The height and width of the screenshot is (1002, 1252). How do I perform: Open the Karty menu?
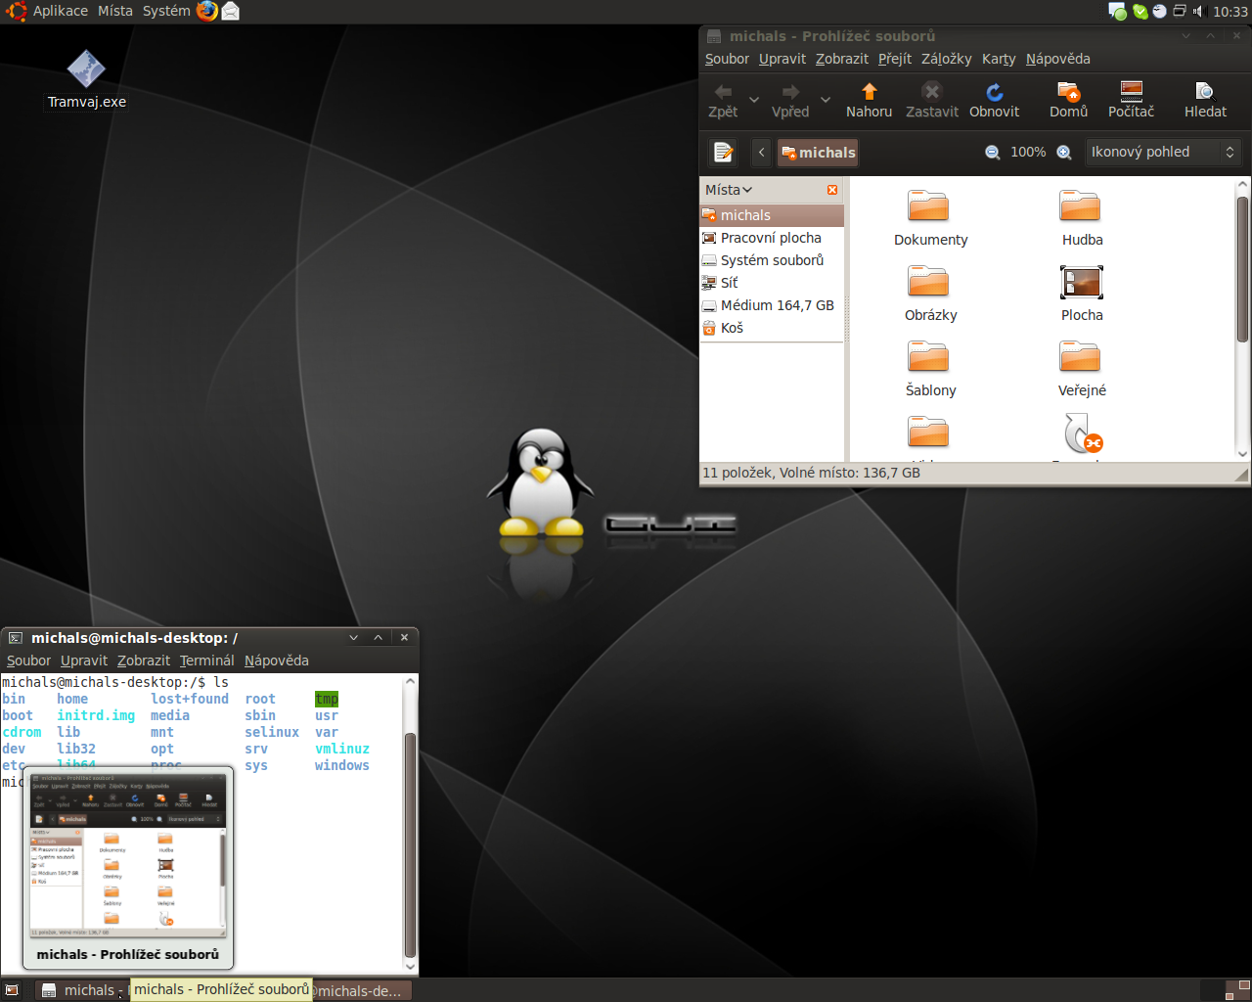[999, 59]
